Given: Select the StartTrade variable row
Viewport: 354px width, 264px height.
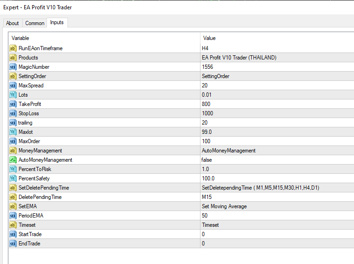Looking at the screenshot, I should point(30,234).
